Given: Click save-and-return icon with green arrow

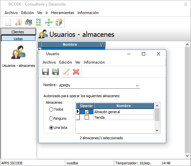Looking at the screenshot, I should pyautogui.click(x=56, y=72).
